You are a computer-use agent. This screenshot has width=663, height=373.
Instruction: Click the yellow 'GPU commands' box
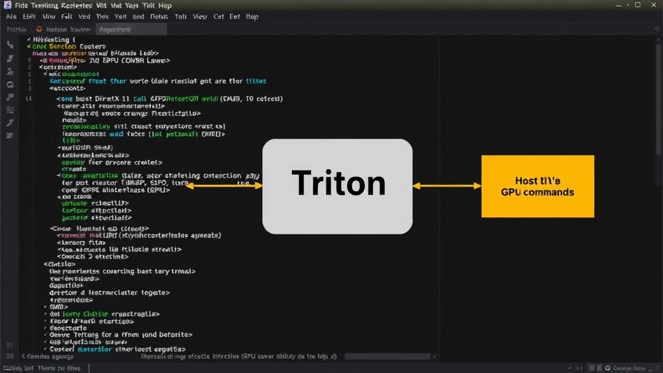pos(537,186)
